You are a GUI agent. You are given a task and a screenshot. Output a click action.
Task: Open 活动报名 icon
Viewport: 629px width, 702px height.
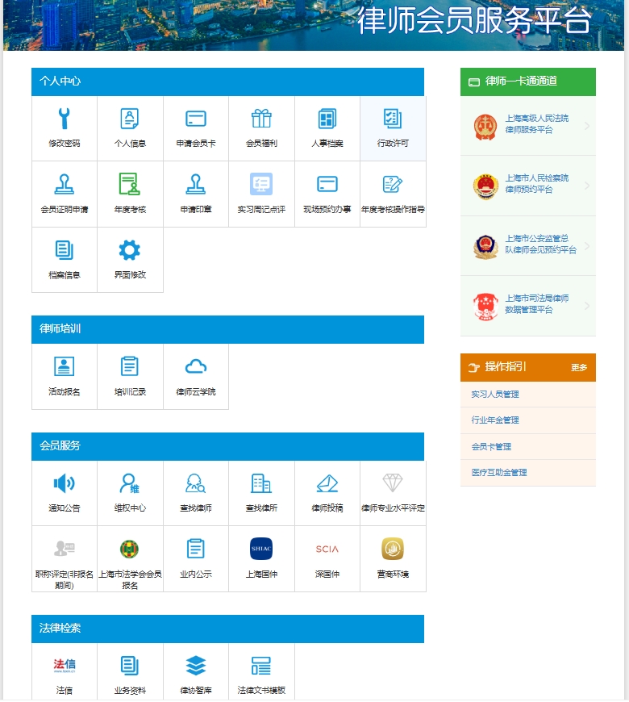point(64,366)
